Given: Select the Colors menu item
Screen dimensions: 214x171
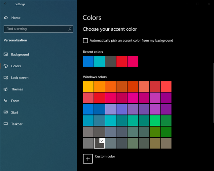Looking at the screenshot, I should pyautogui.click(x=16, y=66).
